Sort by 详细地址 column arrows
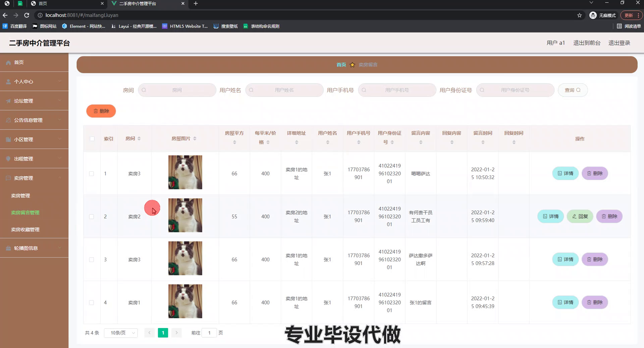Image resolution: width=644 pixels, height=348 pixels. pyautogui.click(x=297, y=142)
